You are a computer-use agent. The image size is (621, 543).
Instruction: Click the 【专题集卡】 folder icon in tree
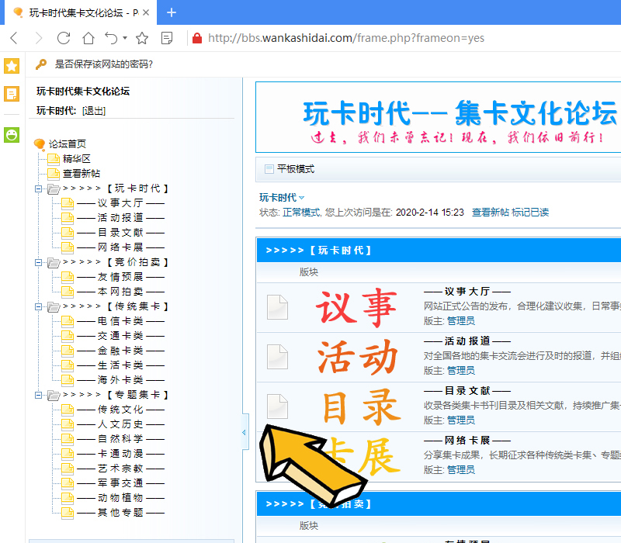coord(54,395)
